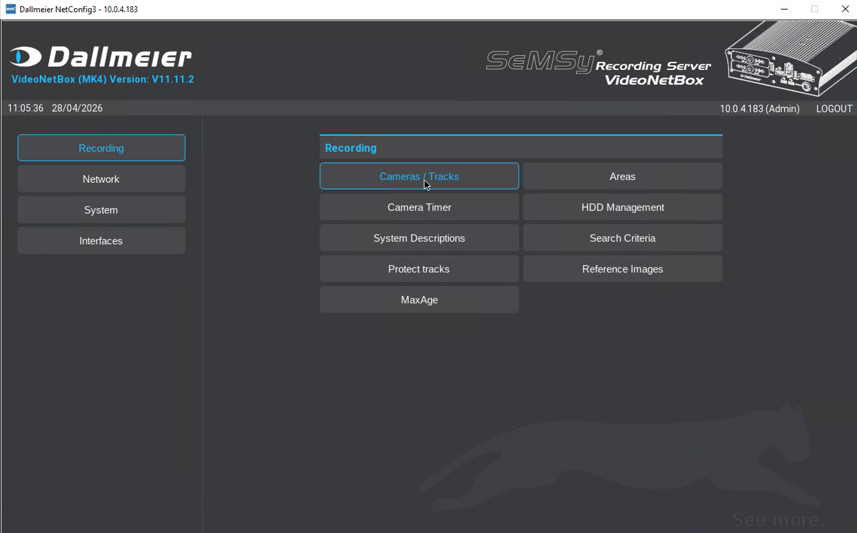
Task: Click the LOGOUT link
Action: click(x=834, y=108)
